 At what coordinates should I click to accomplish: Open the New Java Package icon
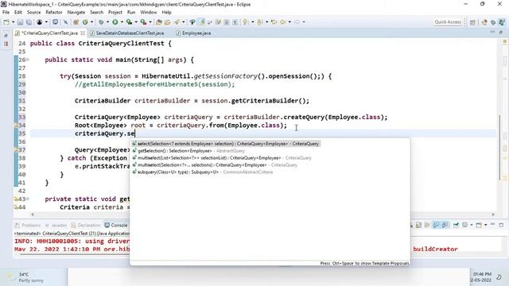(76, 22)
